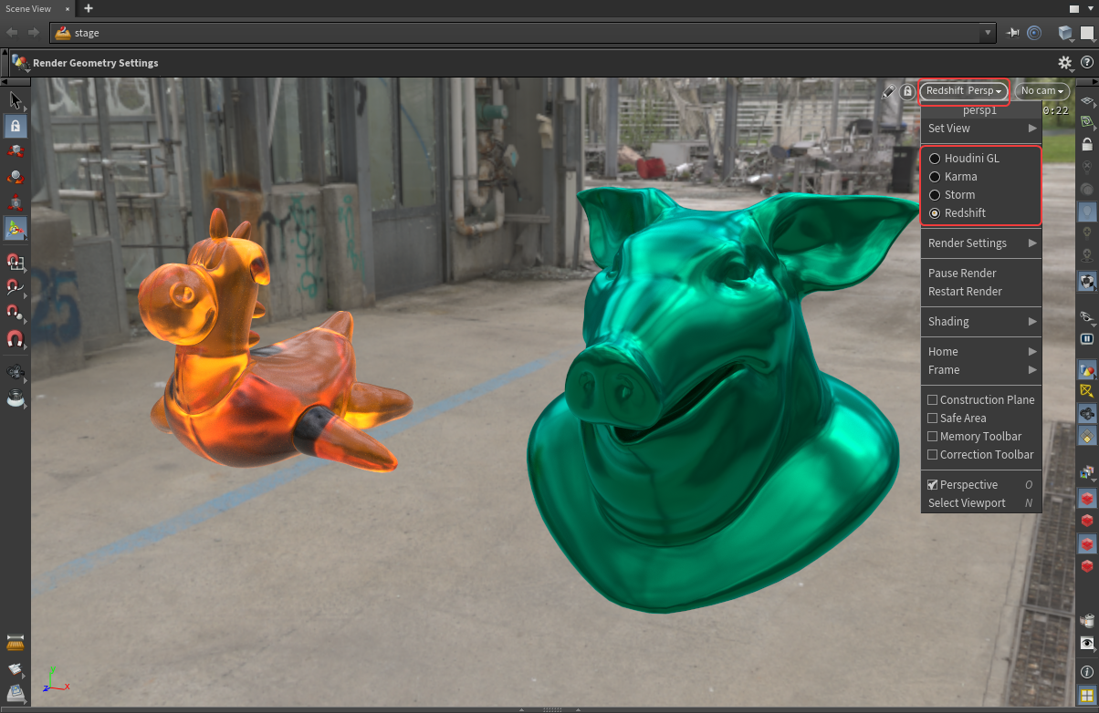This screenshot has height=713, width=1099.
Task: Click the stage path input field
Action: tap(520, 33)
